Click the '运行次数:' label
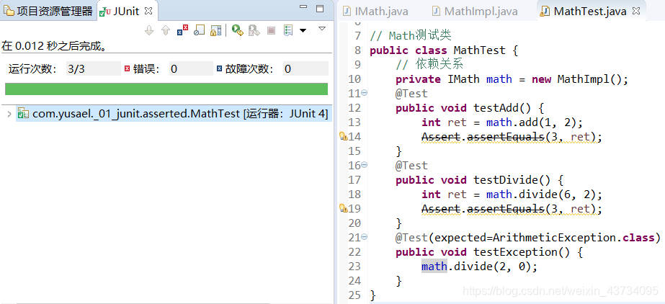Screen dimensions: 665x304 point(32,68)
